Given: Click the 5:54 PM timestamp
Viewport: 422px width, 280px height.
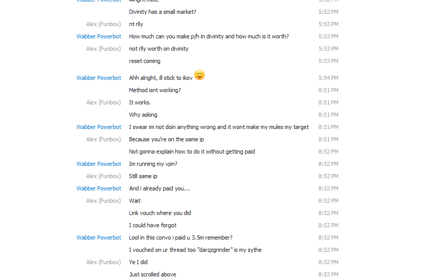Looking at the screenshot, I should tap(328, 78).
